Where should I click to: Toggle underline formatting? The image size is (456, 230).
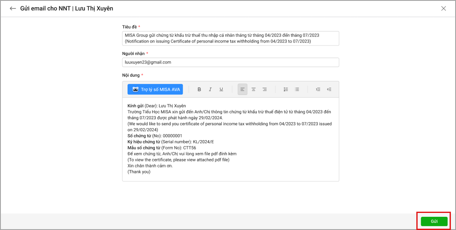pos(221,89)
